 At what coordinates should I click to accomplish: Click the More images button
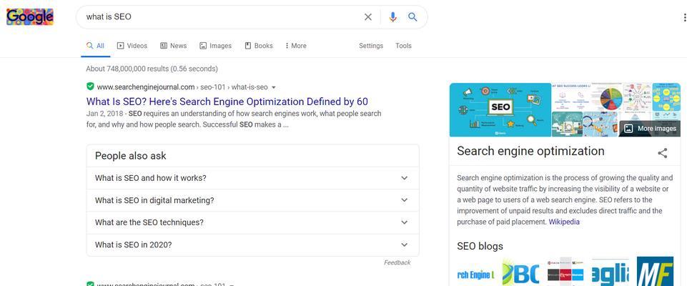point(651,128)
